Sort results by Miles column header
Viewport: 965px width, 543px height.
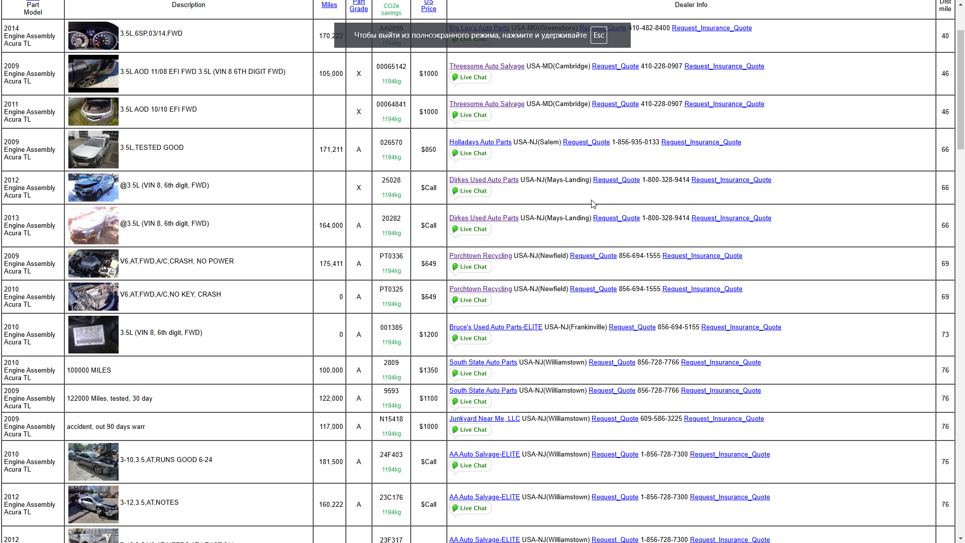tap(329, 5)
